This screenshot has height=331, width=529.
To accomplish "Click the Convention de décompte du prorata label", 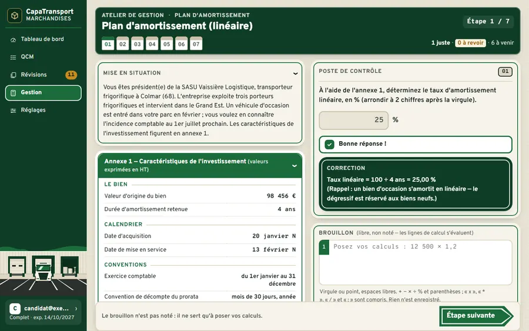I will click(151, 296).
